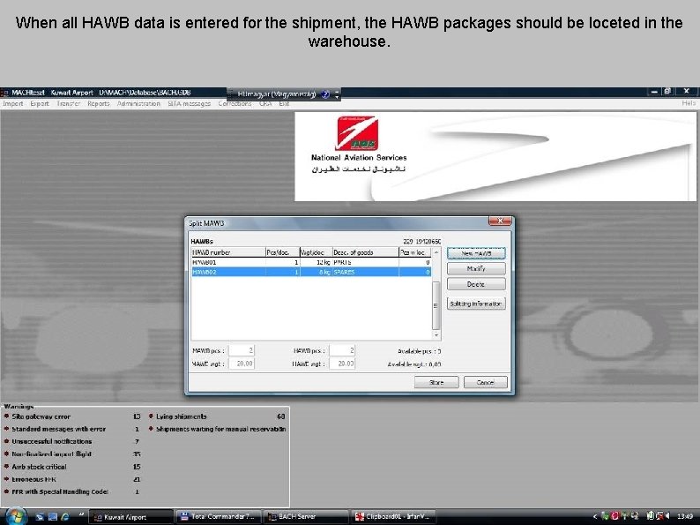
Task: Click the HAWB list scrollbar up arrow
Action: 436,252
